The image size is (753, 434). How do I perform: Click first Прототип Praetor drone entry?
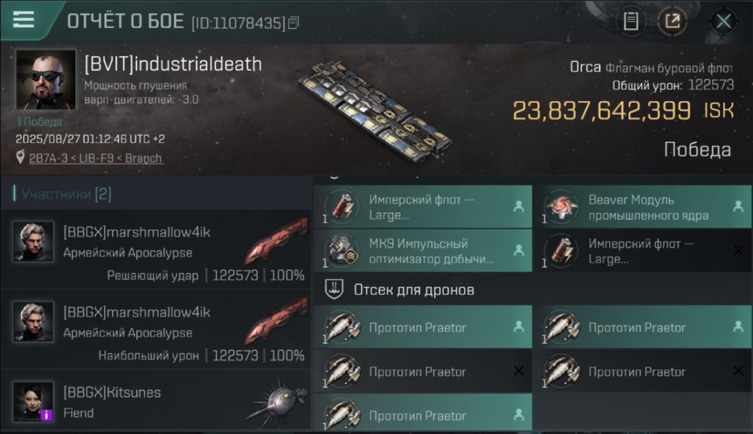click(x=423, y=327)
